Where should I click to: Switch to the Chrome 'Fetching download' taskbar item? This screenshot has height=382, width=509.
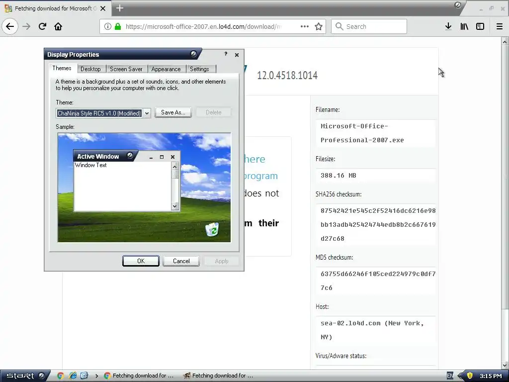139,376
